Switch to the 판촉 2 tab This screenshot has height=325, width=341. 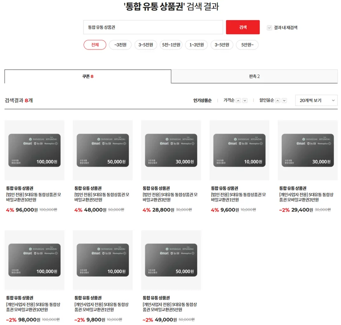pyautogui.click(x=254, y=76)
